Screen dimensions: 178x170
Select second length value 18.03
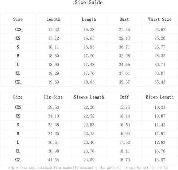[x=89, y=82]
